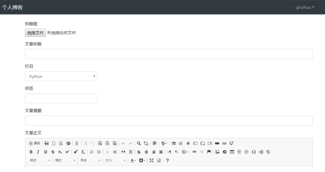This screenshot has width=325, height=172.
Task: Click the Print icon in editor toolbar
Action: coord(68,143)
